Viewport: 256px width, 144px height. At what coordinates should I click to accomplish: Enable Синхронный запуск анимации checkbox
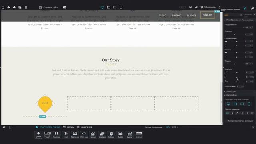[226, 121]
